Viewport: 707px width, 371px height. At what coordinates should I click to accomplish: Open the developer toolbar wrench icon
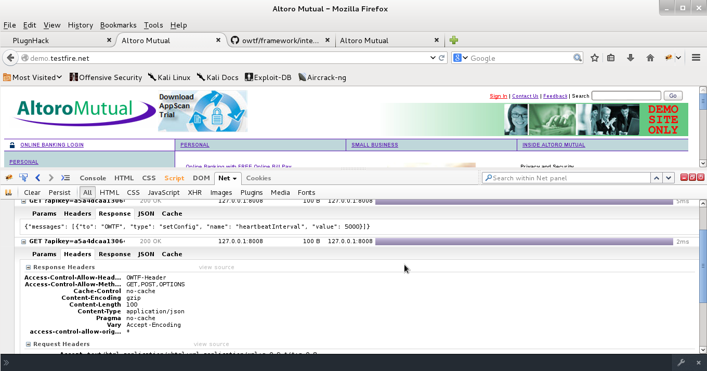pos(680,363)
